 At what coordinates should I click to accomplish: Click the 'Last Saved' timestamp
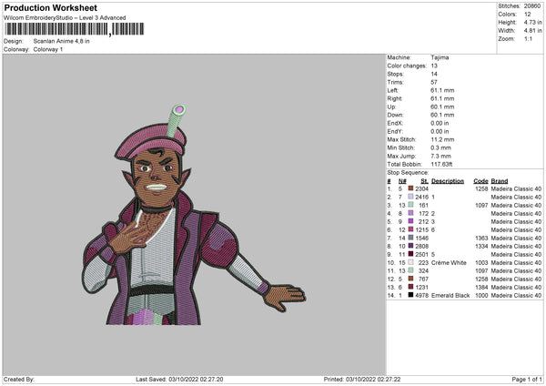pos(179,380)
